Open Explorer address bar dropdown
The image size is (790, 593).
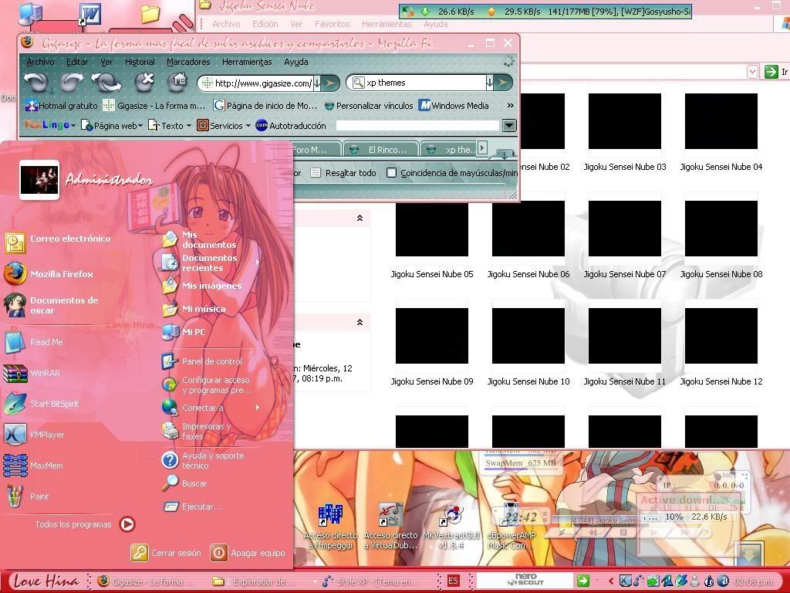tap(752, 72)
